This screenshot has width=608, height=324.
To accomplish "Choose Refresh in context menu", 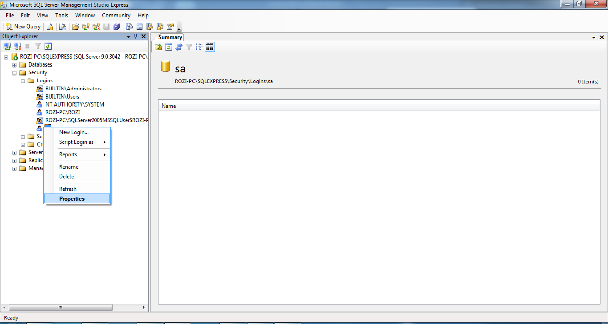I will 77,189.
